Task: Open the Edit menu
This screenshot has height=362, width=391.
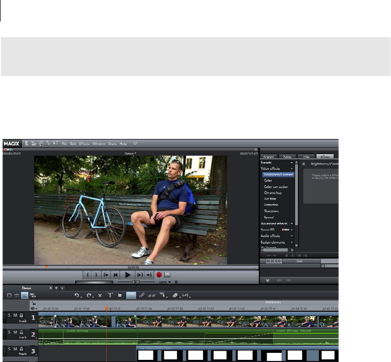Action: (73, 144)
